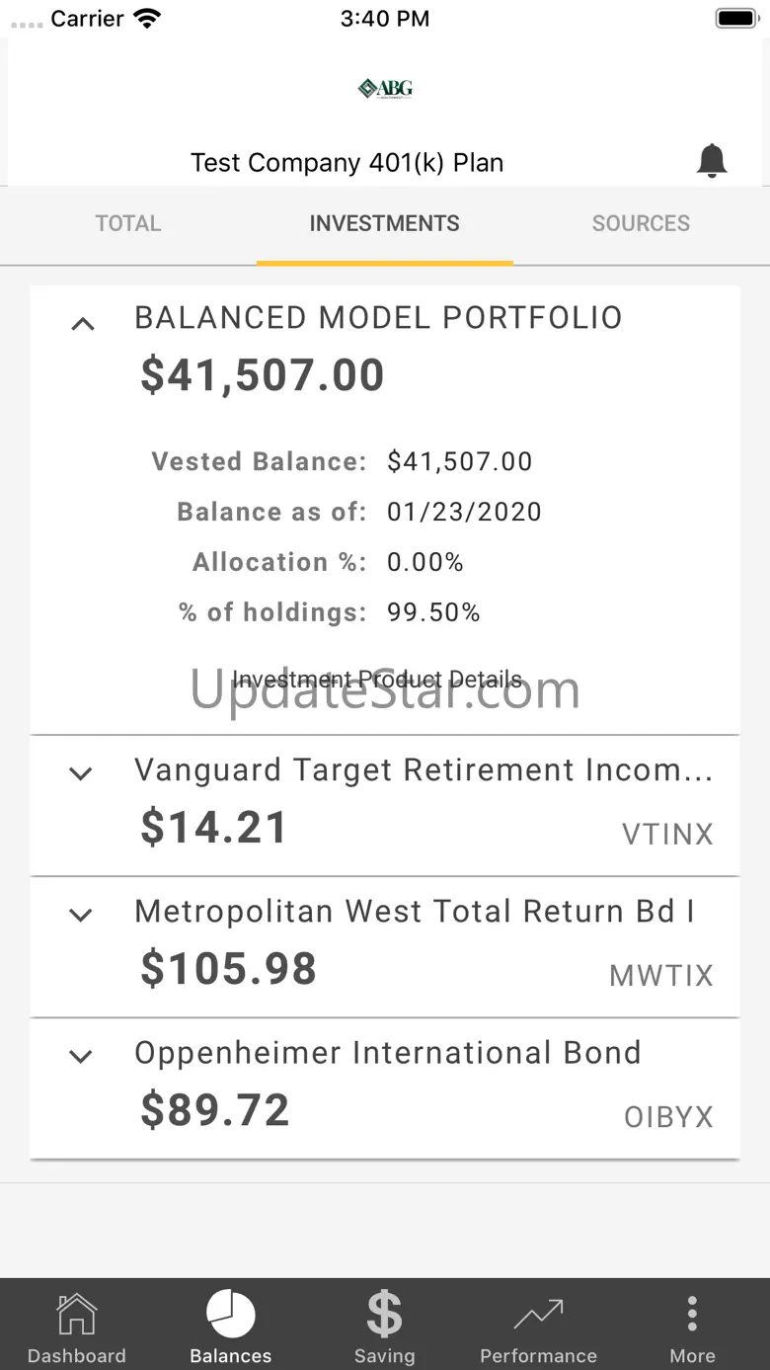770x1370 pixels.
Task: Tap the Test Company 401(k) Plan title
Action: (x=347, y=162)
